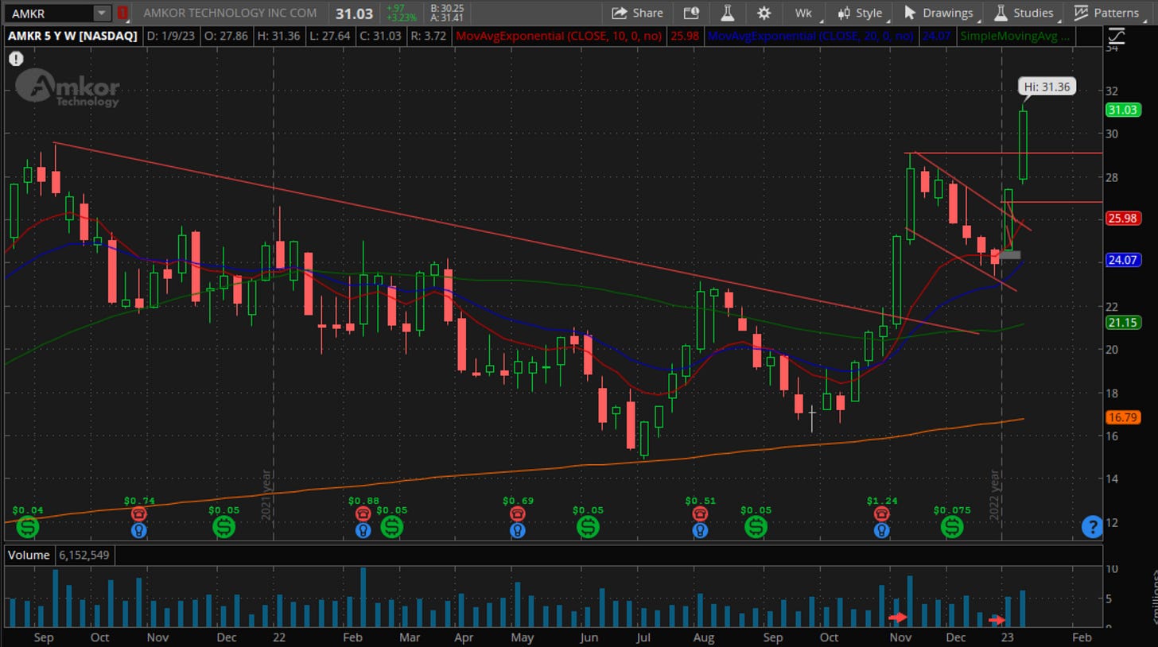Click the green 31.03 last price label
This screenshot has width=1158, height=647.
click(1123, 111)
